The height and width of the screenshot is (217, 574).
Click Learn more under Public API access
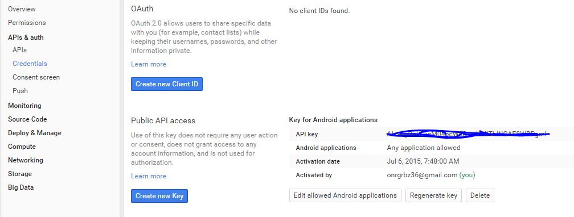pos(149,176)
